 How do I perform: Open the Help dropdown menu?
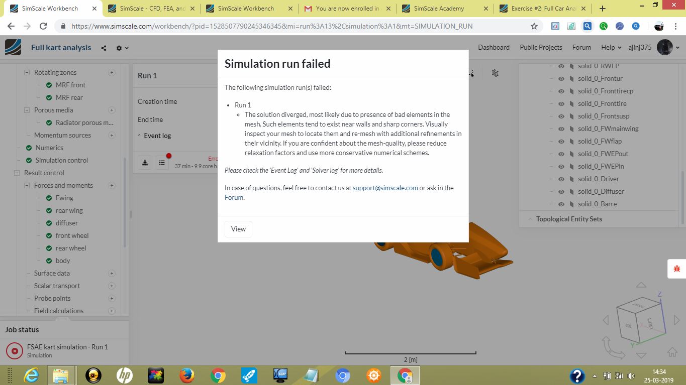(608, 47)
